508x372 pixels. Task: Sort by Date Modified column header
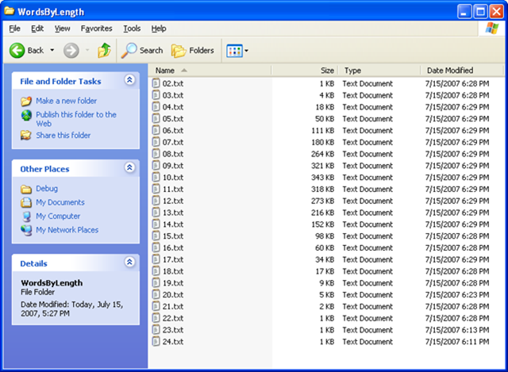click(x=450, y=71)
